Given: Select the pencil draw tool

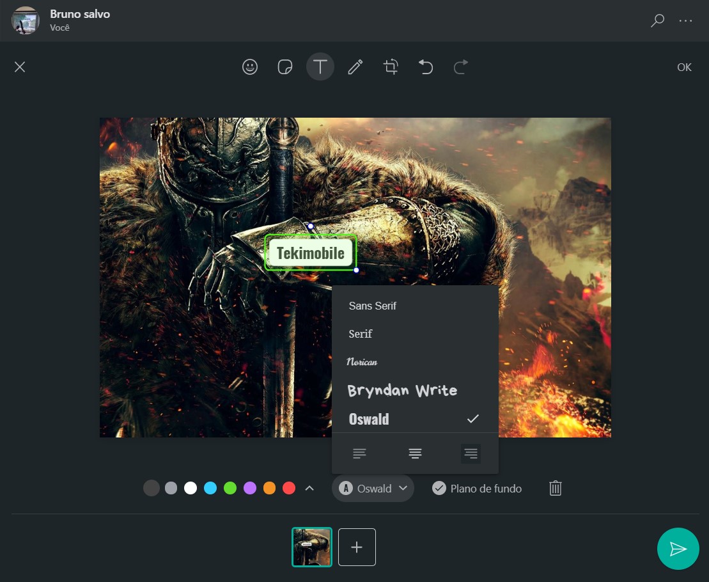Looking at the screenshot, I should pyautogui.click(x=355, y=67).
